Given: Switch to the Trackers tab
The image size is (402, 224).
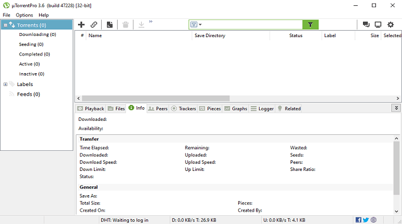Looking at the screenshot, I should click(x=183, y=108).
